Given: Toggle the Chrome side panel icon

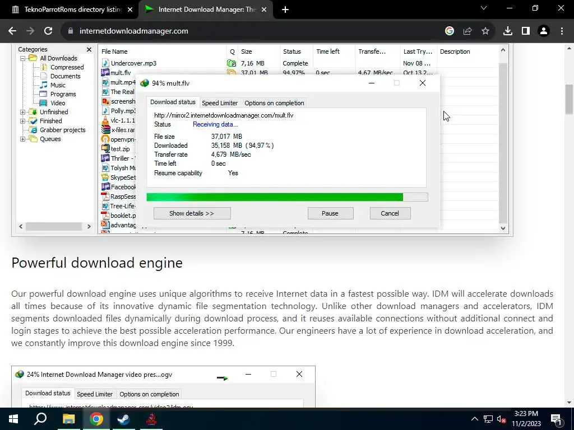Looking at the screenshot, I should 526,31.
